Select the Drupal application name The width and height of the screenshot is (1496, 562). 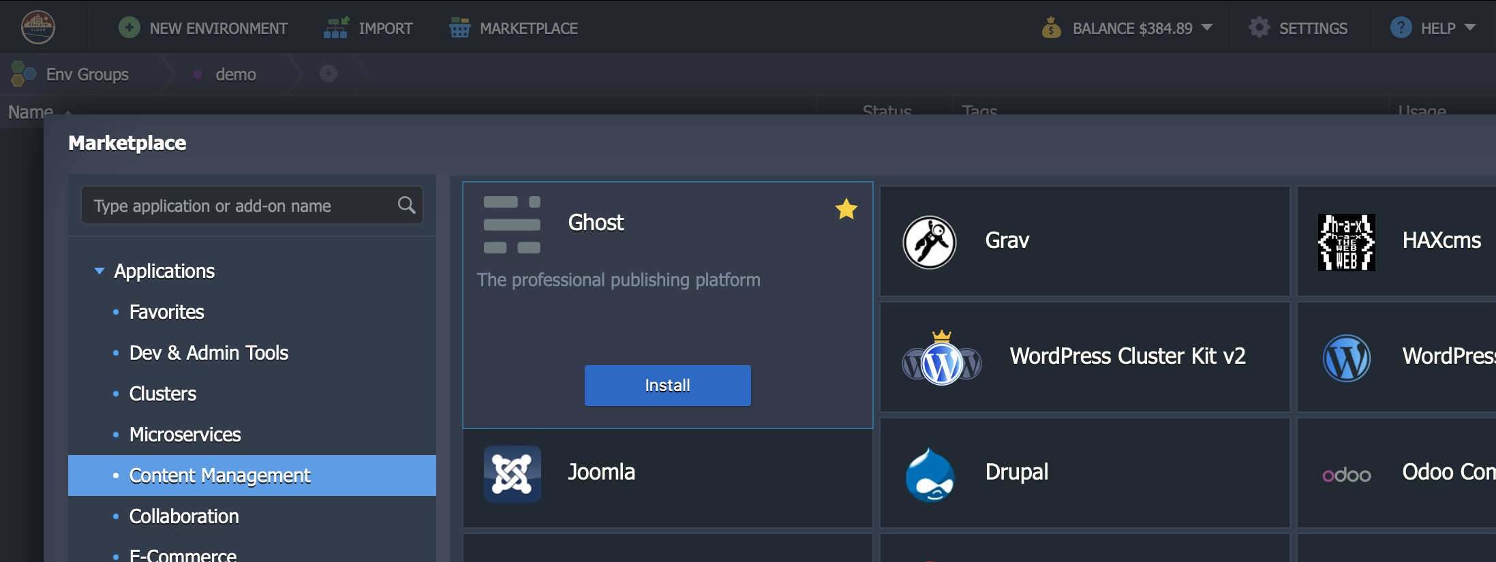click(1017, 472)
